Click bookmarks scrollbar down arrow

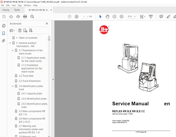49,136
